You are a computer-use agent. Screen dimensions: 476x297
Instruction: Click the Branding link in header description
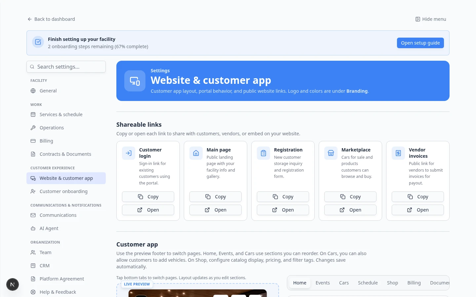pos(357,91)
